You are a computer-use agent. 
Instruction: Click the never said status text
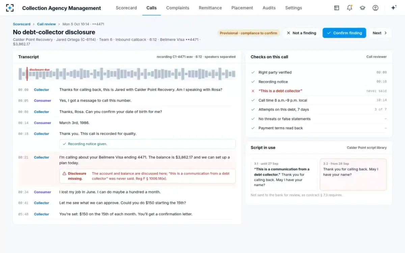[x=377, y=91]
